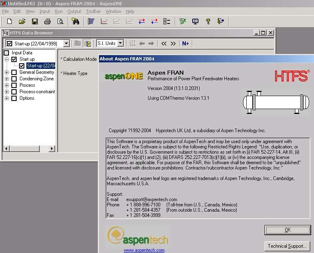Open the Window menu

point(113,11)
